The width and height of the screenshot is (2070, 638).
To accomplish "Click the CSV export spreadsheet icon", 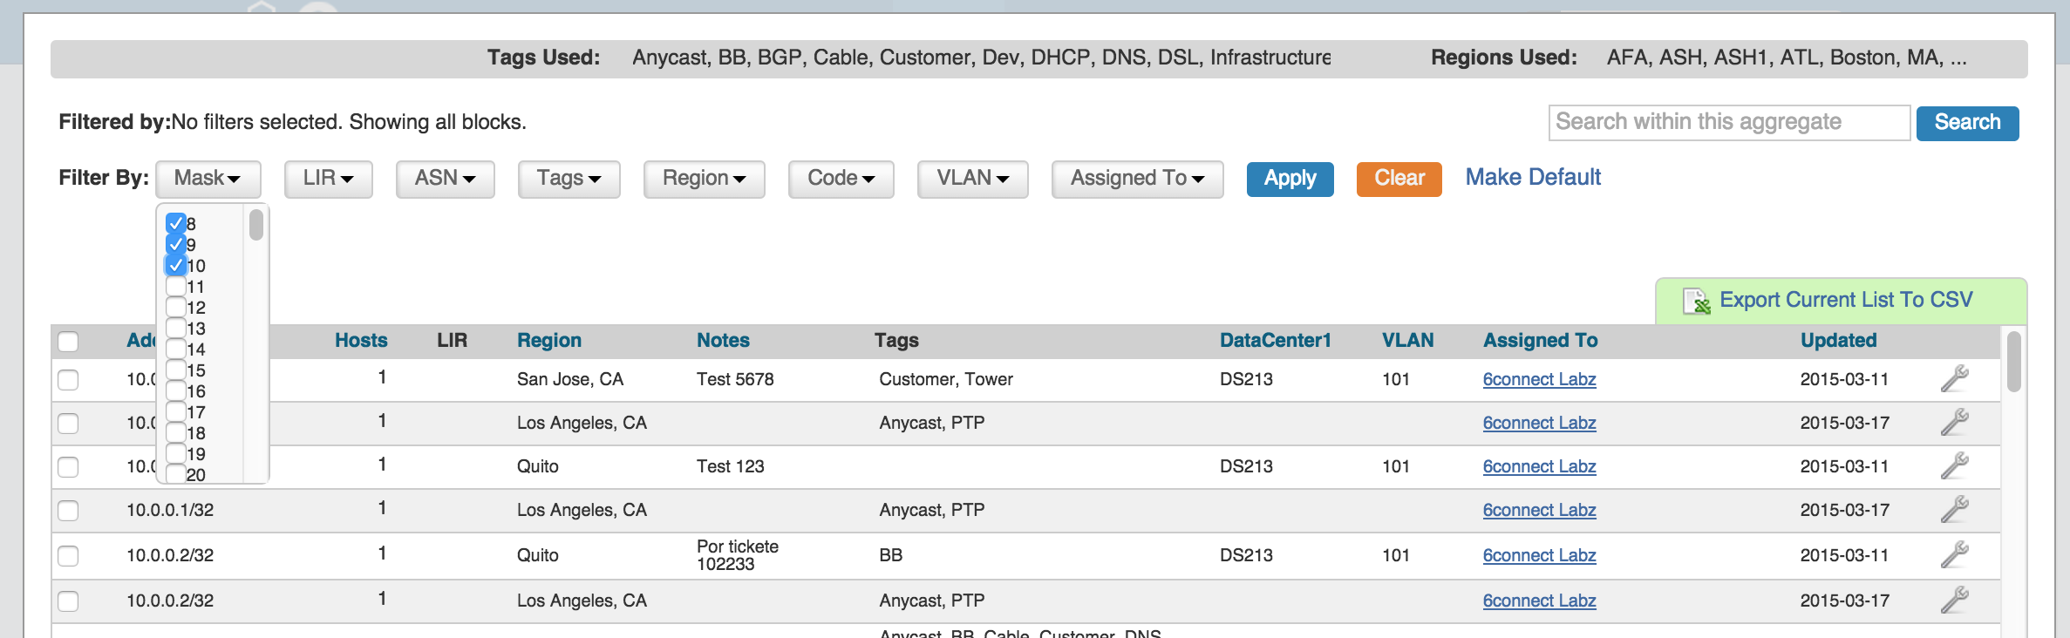I will pyautogui.click(x=1696, y=301).
